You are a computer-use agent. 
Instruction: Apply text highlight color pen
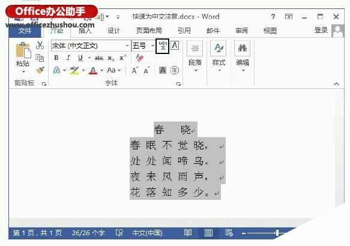click(x=74, y=70)
